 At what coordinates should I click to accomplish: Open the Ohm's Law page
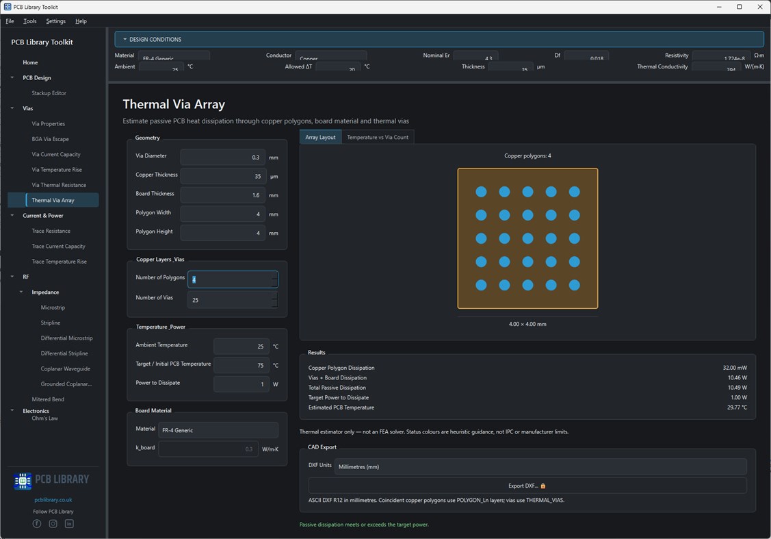click(44, 418)
